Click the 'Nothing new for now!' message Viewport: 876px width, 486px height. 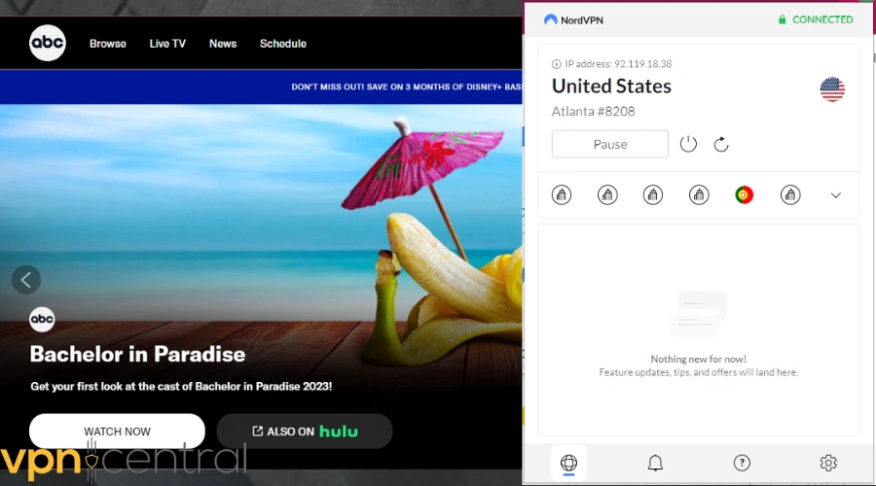pos(698,359)
